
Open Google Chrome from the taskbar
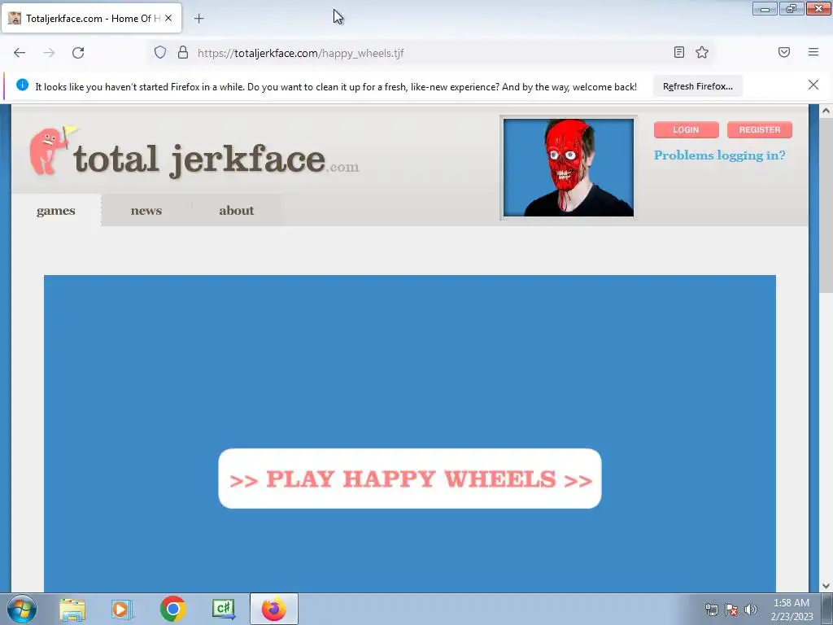point(173,609)
